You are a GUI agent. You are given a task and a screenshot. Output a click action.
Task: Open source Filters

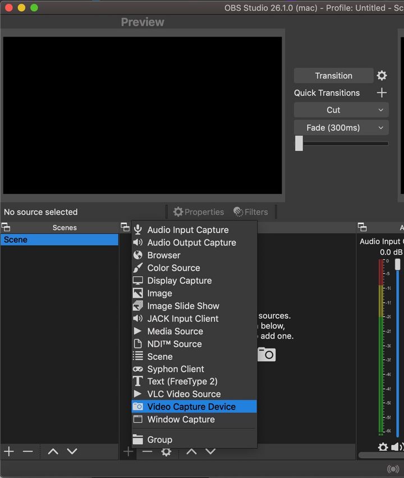[251, 212]
